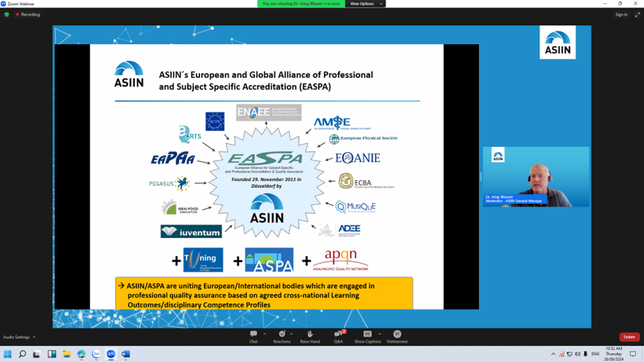This screenshot has height=362, width=644.
Task: Click the EAPAA logo on the slide
Action: coord(172,159)
